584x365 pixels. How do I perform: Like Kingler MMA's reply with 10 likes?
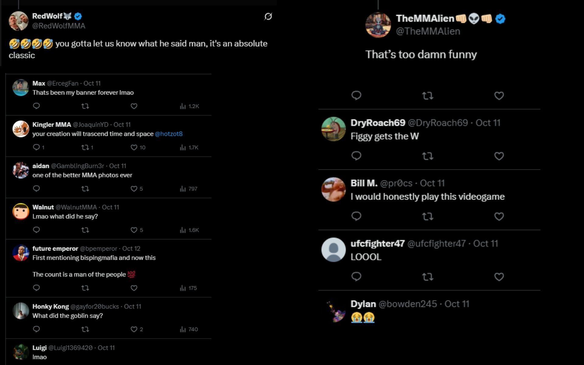point(134,148)
